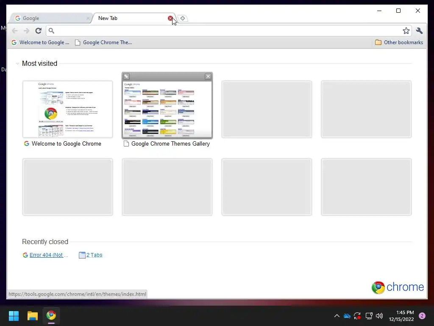Image resolution: width=434 pixels, height=326 pixels.
Task: Minimize the Chrome window
Action: [379, 11]
